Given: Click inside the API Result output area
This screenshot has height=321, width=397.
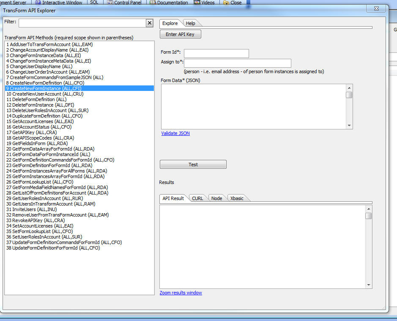Looking at the screenshot, I should [262, 247].
